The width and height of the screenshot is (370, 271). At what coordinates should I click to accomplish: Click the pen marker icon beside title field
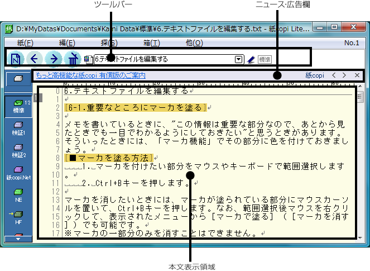(x=251, y=59)
